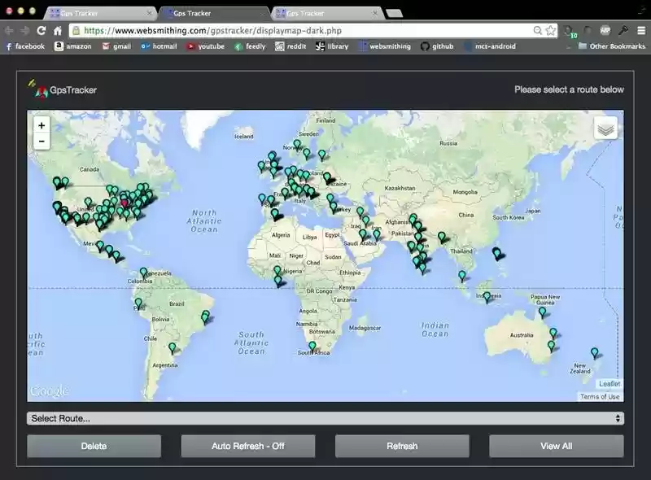This screenshot has width=651, height=480.
Task: Open the map layers control
Action: (x=605, y=129)
